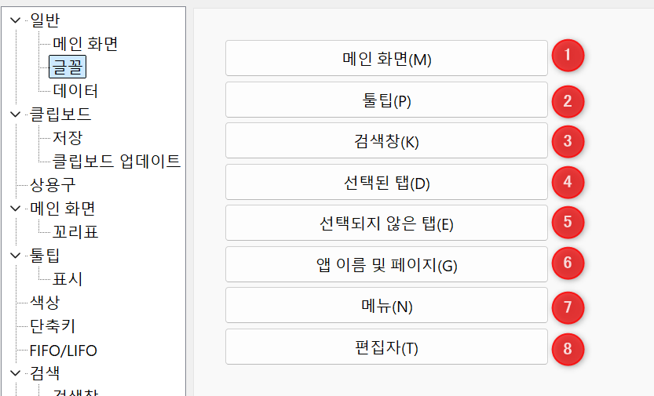This screenshot has height=396, width=654.
Task: Collapse the 클립보드 tree node
Action: click(16, 114)
